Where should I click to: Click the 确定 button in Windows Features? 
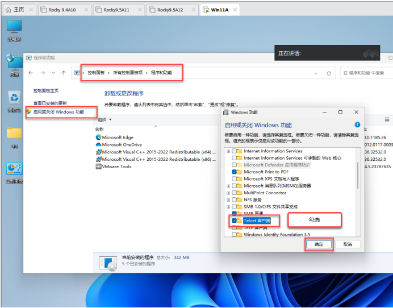point(319,244)
